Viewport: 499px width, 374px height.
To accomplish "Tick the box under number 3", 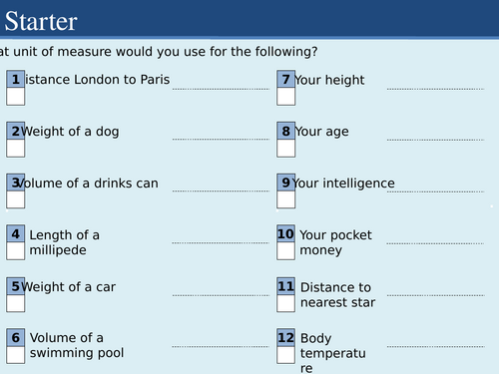I will 16,199.
